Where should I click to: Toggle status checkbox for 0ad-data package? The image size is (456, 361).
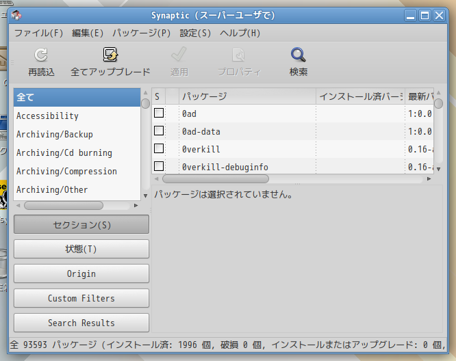tap(159, 131)
